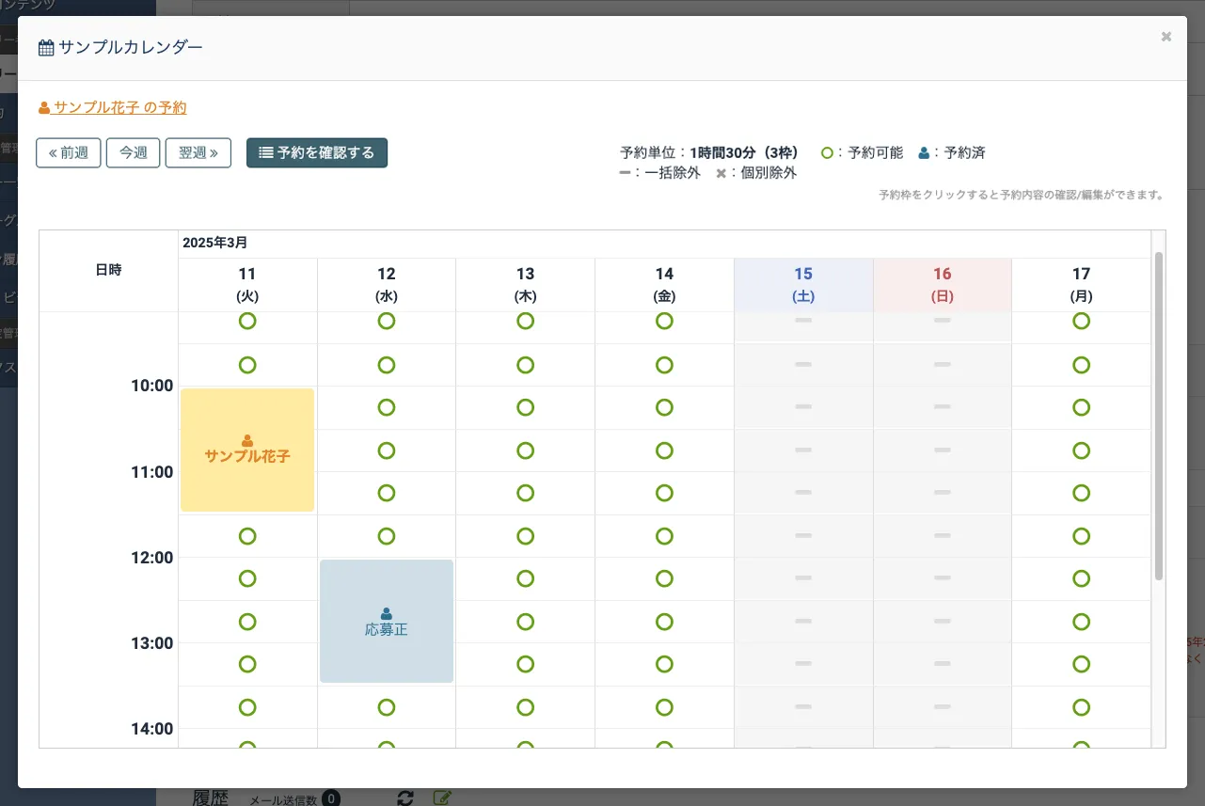This screenshot has width=1205, height=806.
Task: Select the 10:30 available slot on Monday 17
Action: [1081, 450]
